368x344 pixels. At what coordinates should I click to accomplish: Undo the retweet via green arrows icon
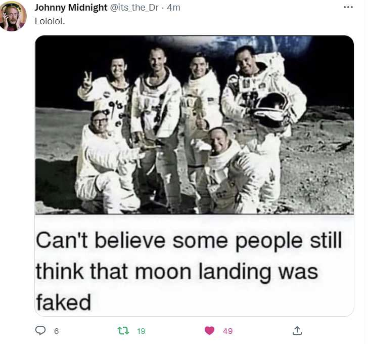pyautogui.click(x=123, y=331)
